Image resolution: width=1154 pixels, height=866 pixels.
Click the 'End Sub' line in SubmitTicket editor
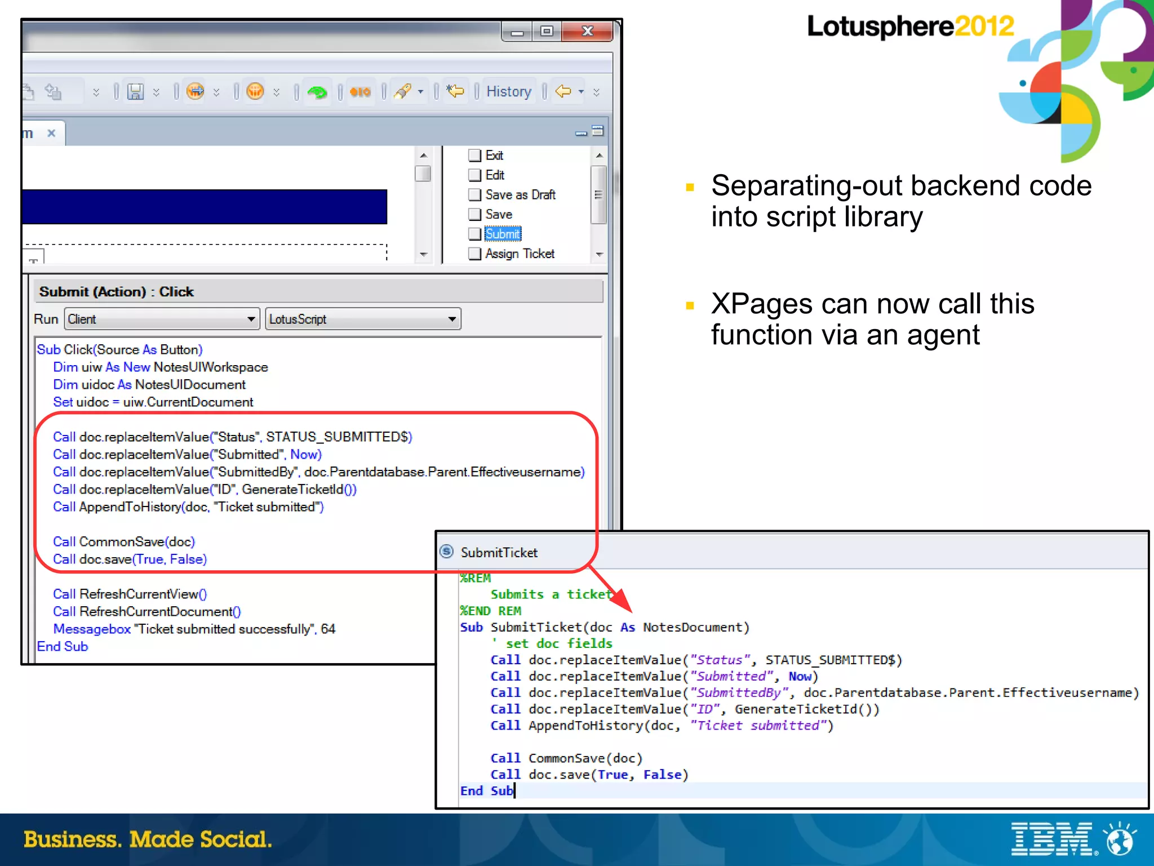coord(486,790)
